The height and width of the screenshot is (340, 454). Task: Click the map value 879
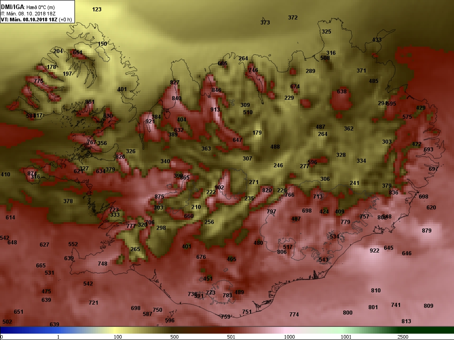[426, 230]
